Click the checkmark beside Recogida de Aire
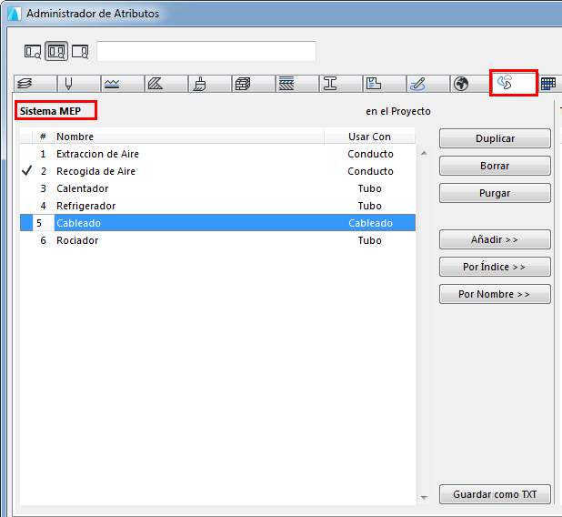This screenshot has width=562, height=517. point(27,171)
